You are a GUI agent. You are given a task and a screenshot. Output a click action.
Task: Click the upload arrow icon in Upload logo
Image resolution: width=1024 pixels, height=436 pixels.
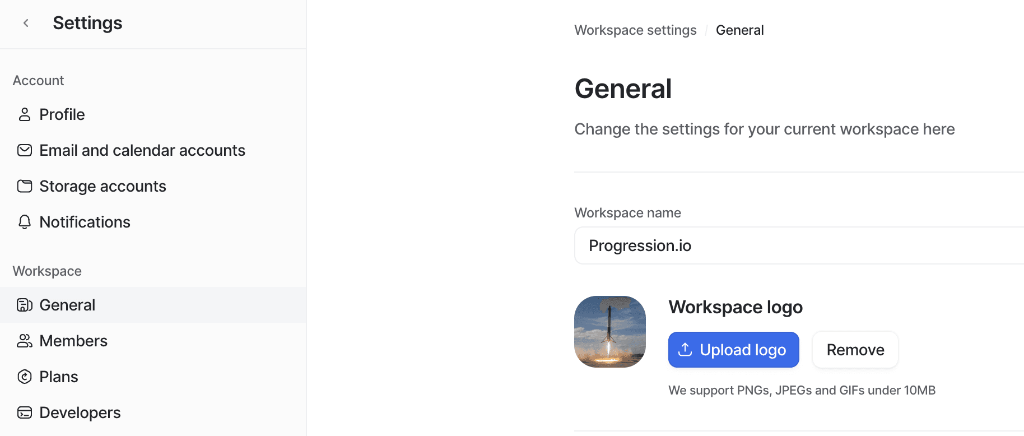[x=685, y=349]
